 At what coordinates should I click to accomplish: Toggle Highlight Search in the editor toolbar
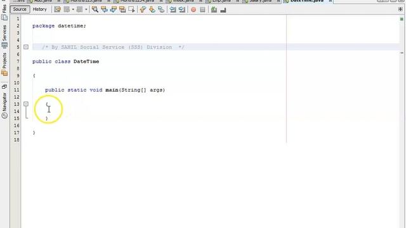(x=122, y=9)
